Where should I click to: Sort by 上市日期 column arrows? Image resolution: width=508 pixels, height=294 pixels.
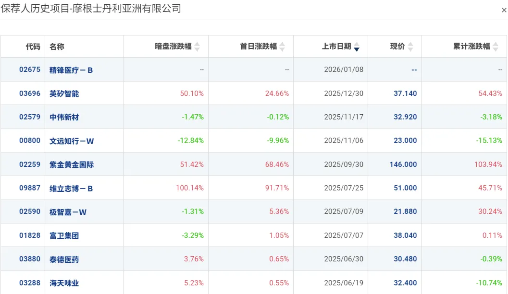point(357,47)
